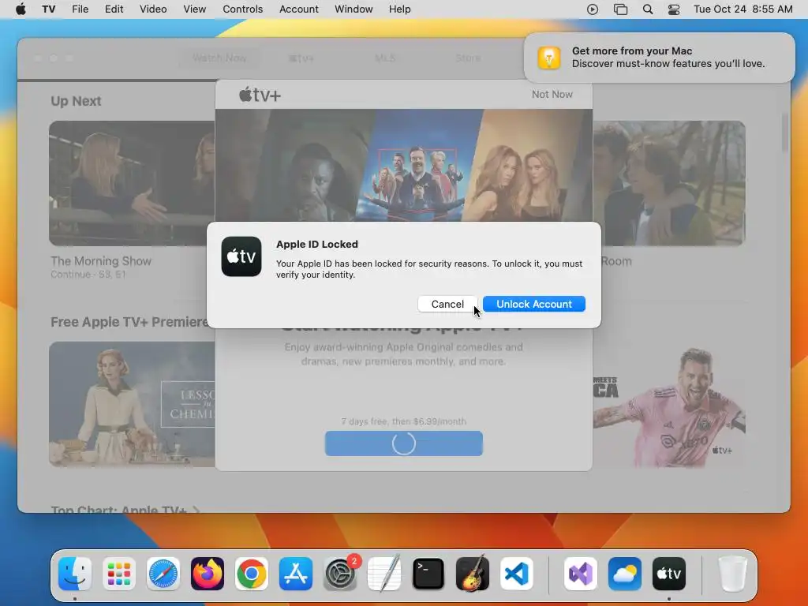Launch Visual Studio Code from the Dock
This screenshot has height=606, width=808.
coord(517,574)
